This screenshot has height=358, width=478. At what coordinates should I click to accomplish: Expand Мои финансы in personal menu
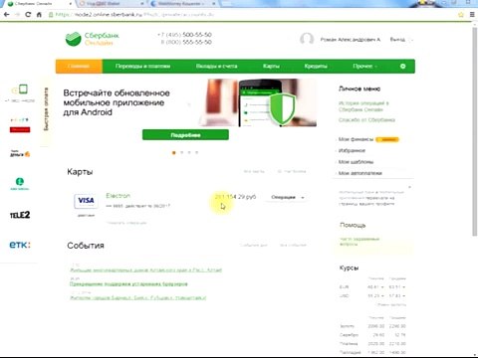click(x=356, y=139)
